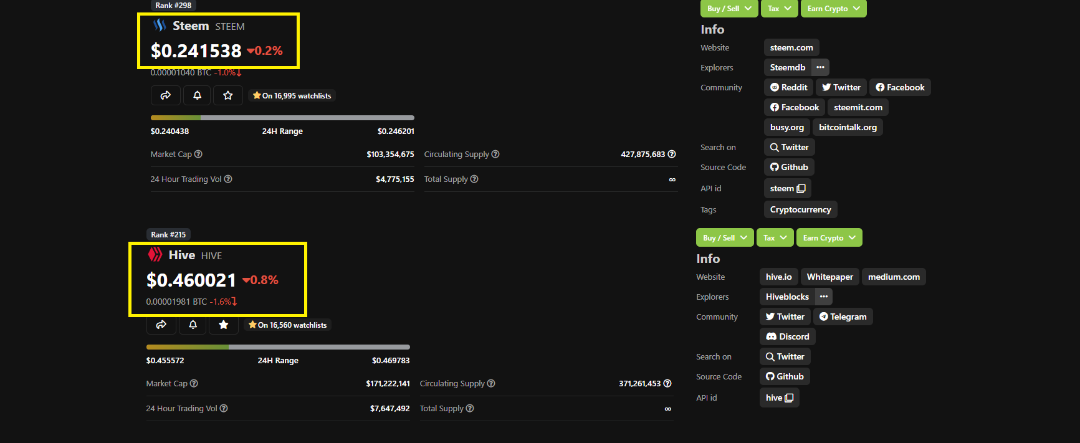Show more explorers next to Hiveblocks
Image resolution: width=1080 pixels, height=443 pixels.
(824, 297)
